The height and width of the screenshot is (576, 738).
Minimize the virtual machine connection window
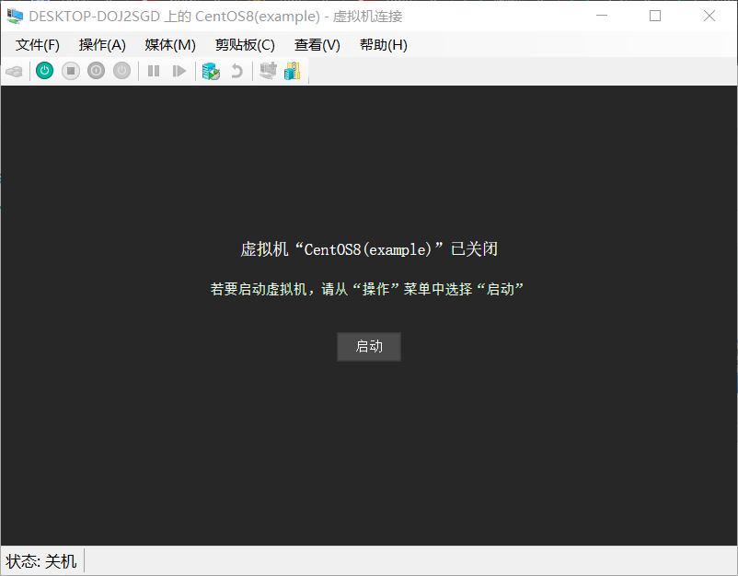coord(602,16)
